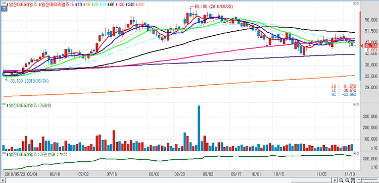
Task: Click the 거래량 volume panel's settings icon
Action: point(354,104)
